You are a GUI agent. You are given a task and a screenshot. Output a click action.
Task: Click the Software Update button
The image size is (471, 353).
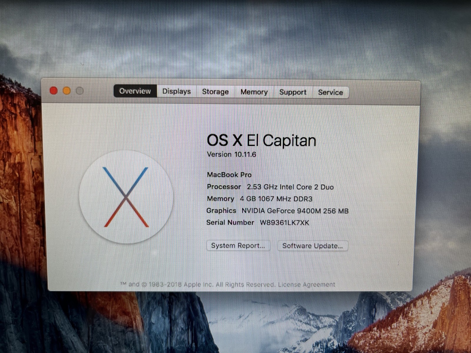[313, 246]
